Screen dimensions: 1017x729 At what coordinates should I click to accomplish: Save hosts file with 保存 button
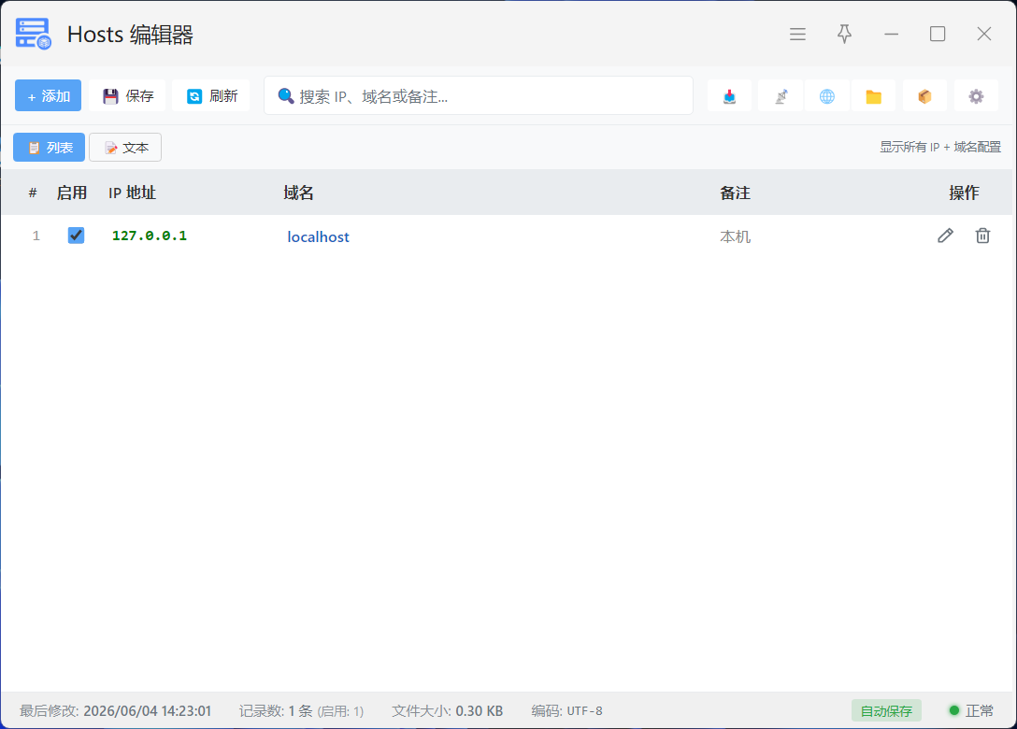pos(127,96)
